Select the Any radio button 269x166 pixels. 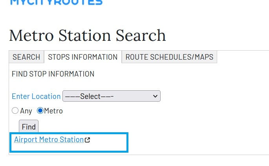click(15, 111)
